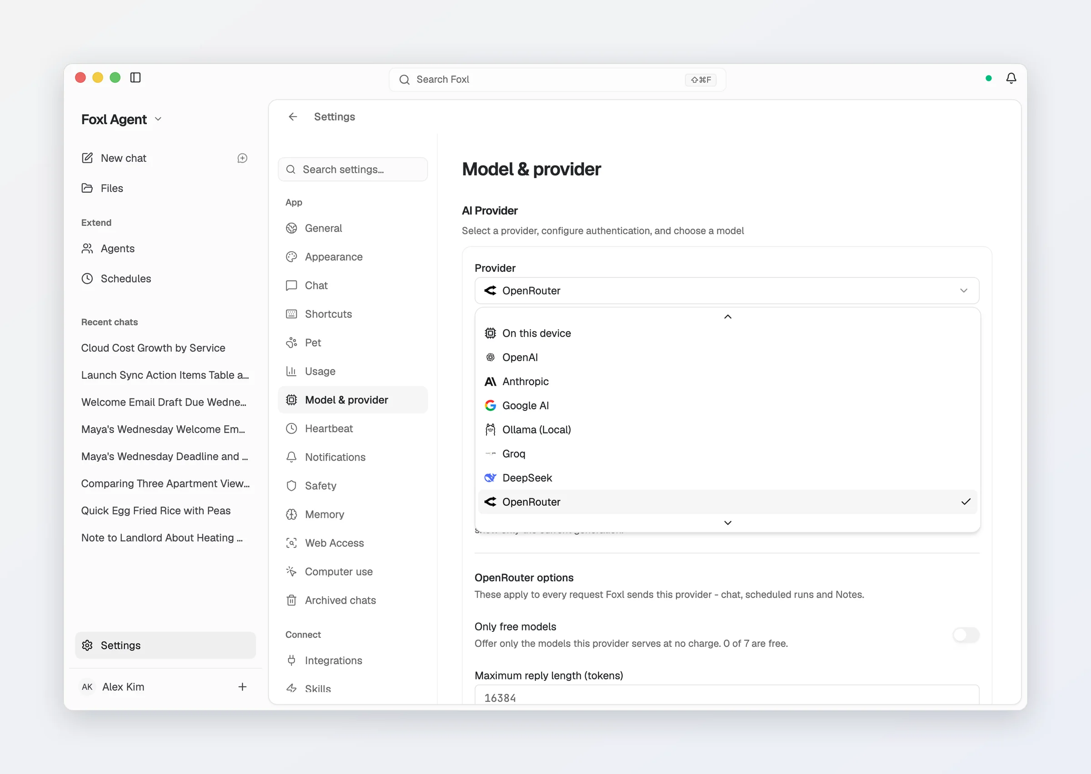Click the Google logo in provider list
This screenshot has height=774, width=1091.
pyautogui.click(x=490, y=406)
